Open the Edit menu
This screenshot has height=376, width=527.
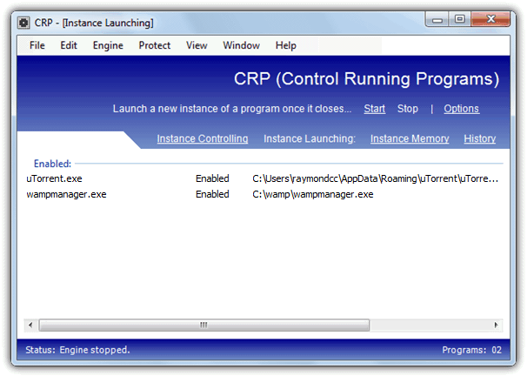[69, 45]
